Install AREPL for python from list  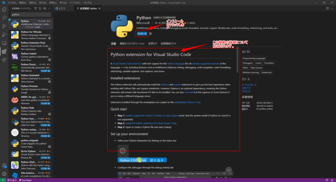point(45,103)
